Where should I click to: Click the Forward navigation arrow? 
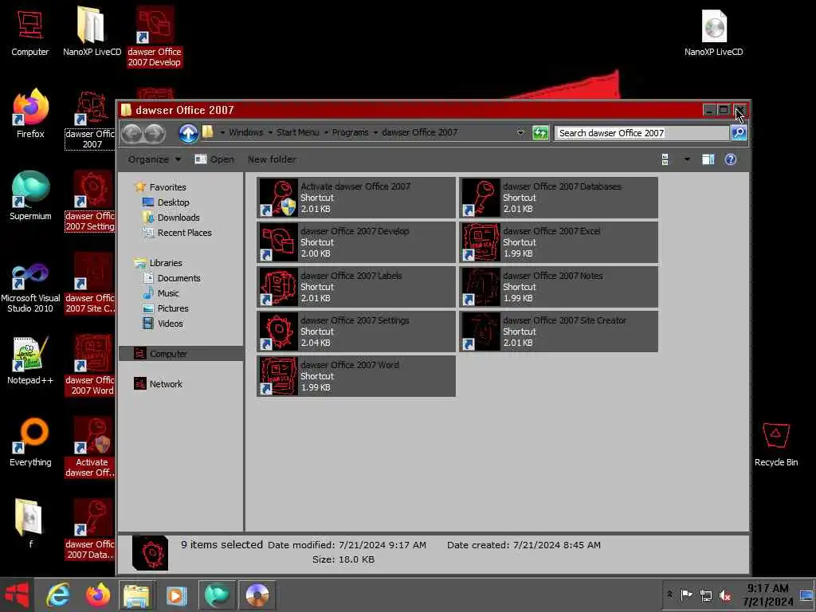(155, 133)
